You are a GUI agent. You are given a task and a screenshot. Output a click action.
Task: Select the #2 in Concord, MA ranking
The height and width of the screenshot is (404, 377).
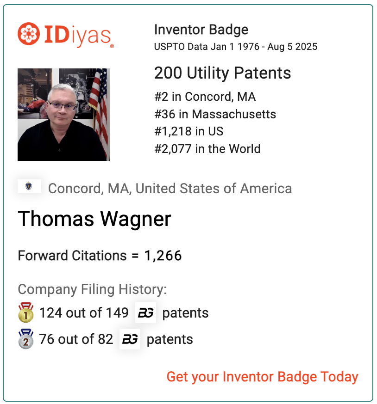tap(205, 97)
